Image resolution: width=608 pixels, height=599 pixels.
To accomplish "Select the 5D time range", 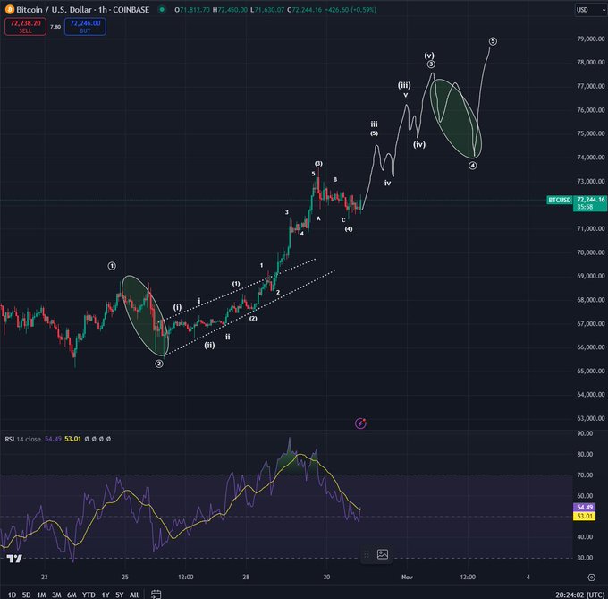I will (26, 595).
